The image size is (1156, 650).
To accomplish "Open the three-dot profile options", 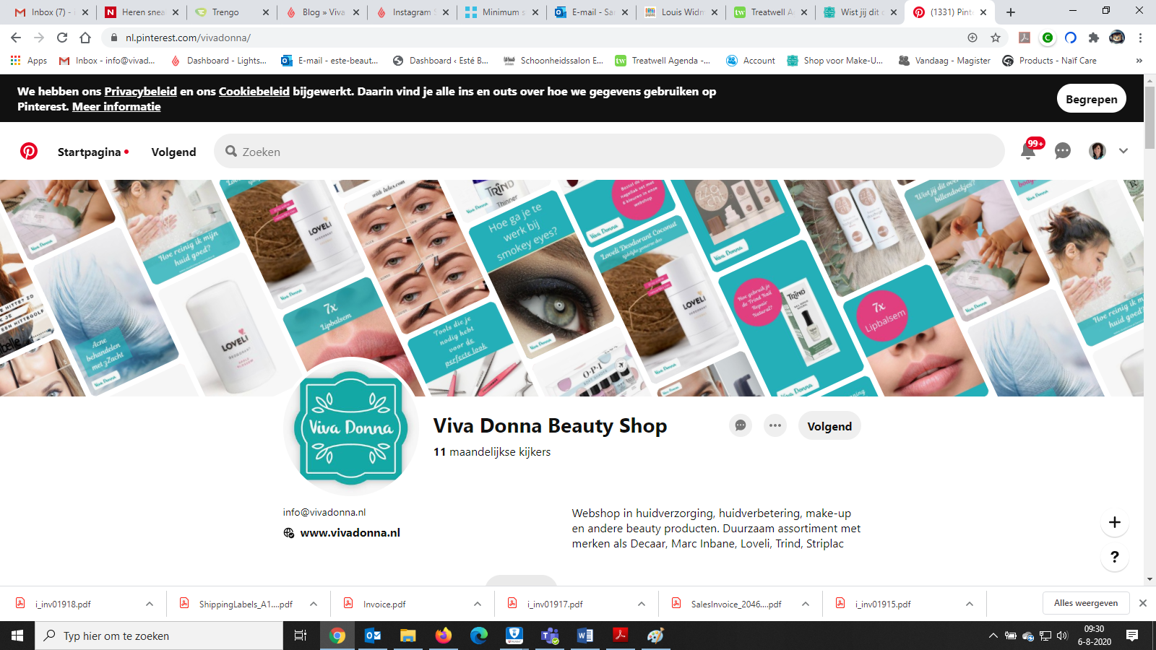I will [x=775, y=425].
